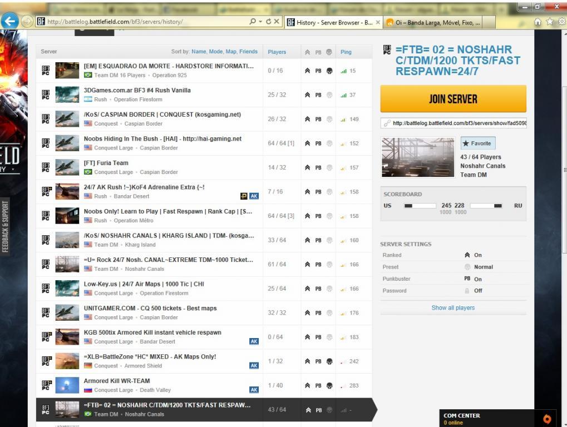The width and height of the screenshot is (567, 427).
Task: Sort servers by Map
Action: (231, 51)
